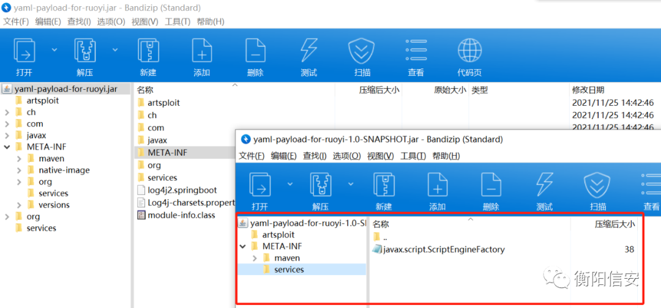Sort by 压缩后大小 column in SNAPSHOT.jar window
661x308 pixels.
(614, 224)
